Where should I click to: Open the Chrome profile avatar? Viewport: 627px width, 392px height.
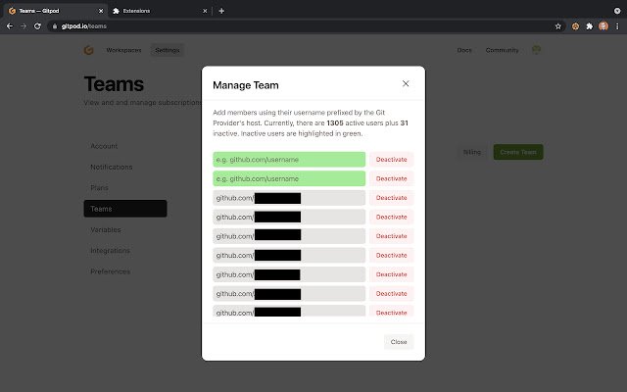coord(603,26)
